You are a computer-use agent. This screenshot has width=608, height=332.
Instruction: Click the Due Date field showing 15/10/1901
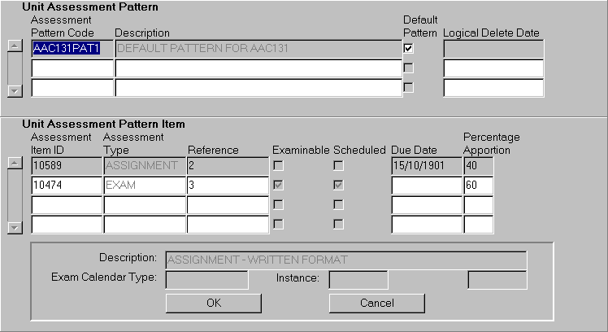coord(426,166)
